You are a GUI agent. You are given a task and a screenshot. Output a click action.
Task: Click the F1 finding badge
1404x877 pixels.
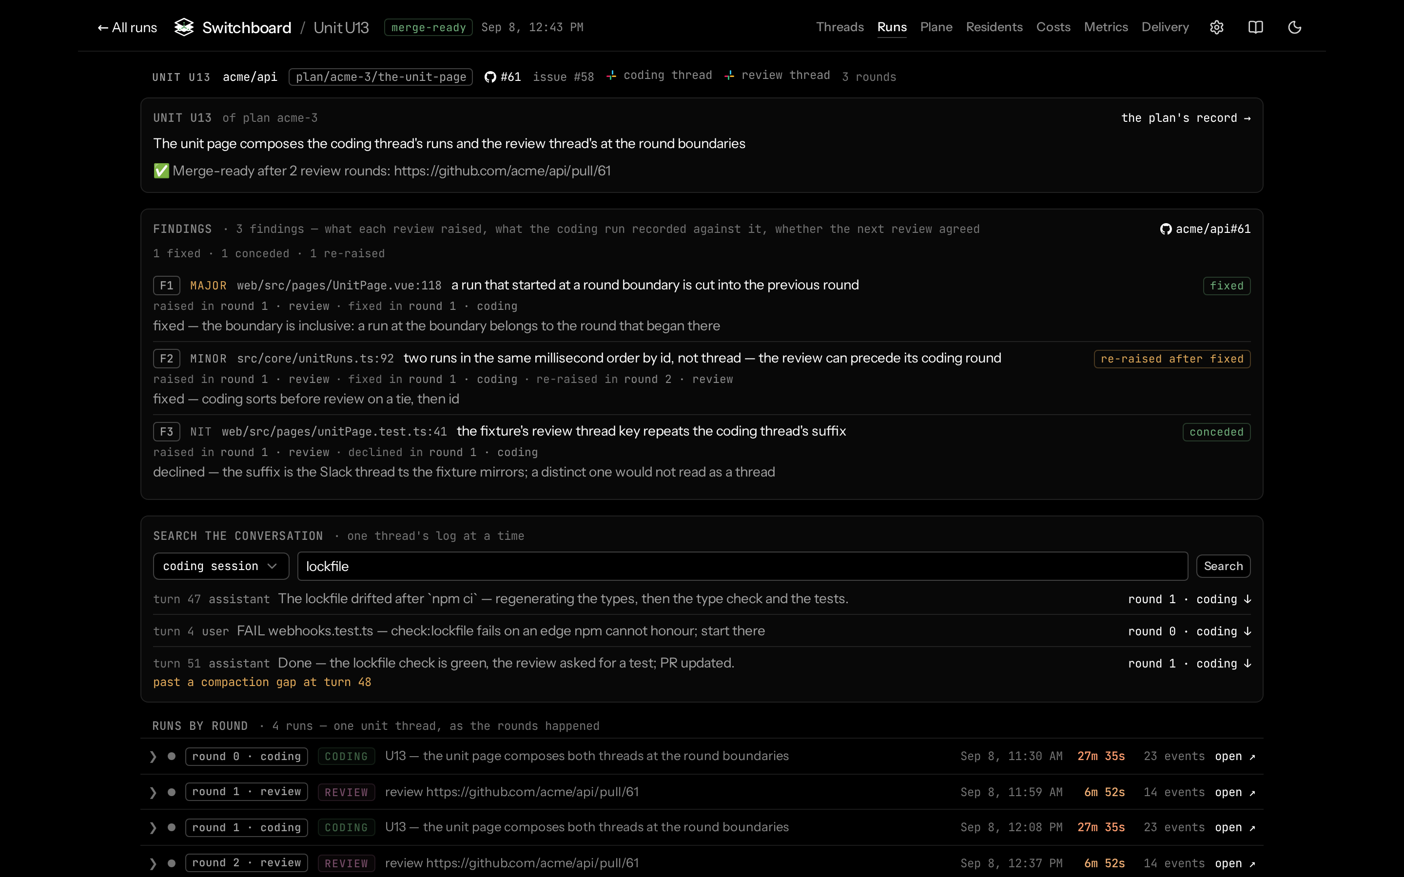pyautogui.click(x=167, y=286)
